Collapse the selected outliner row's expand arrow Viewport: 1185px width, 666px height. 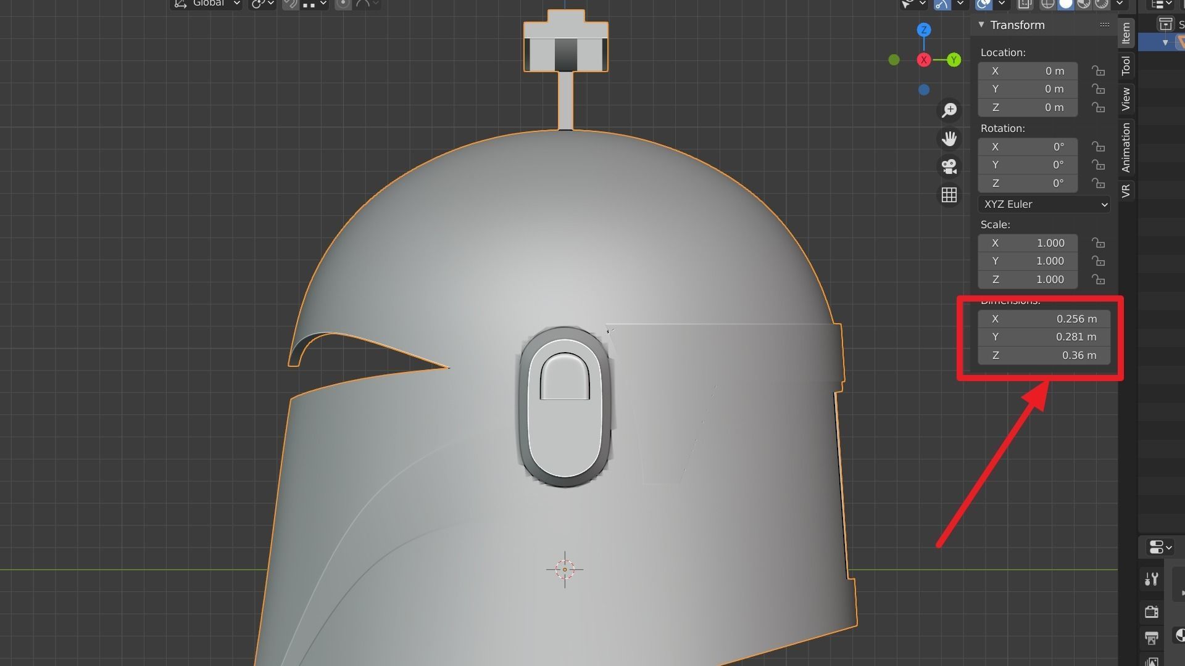click(1165, 43)
